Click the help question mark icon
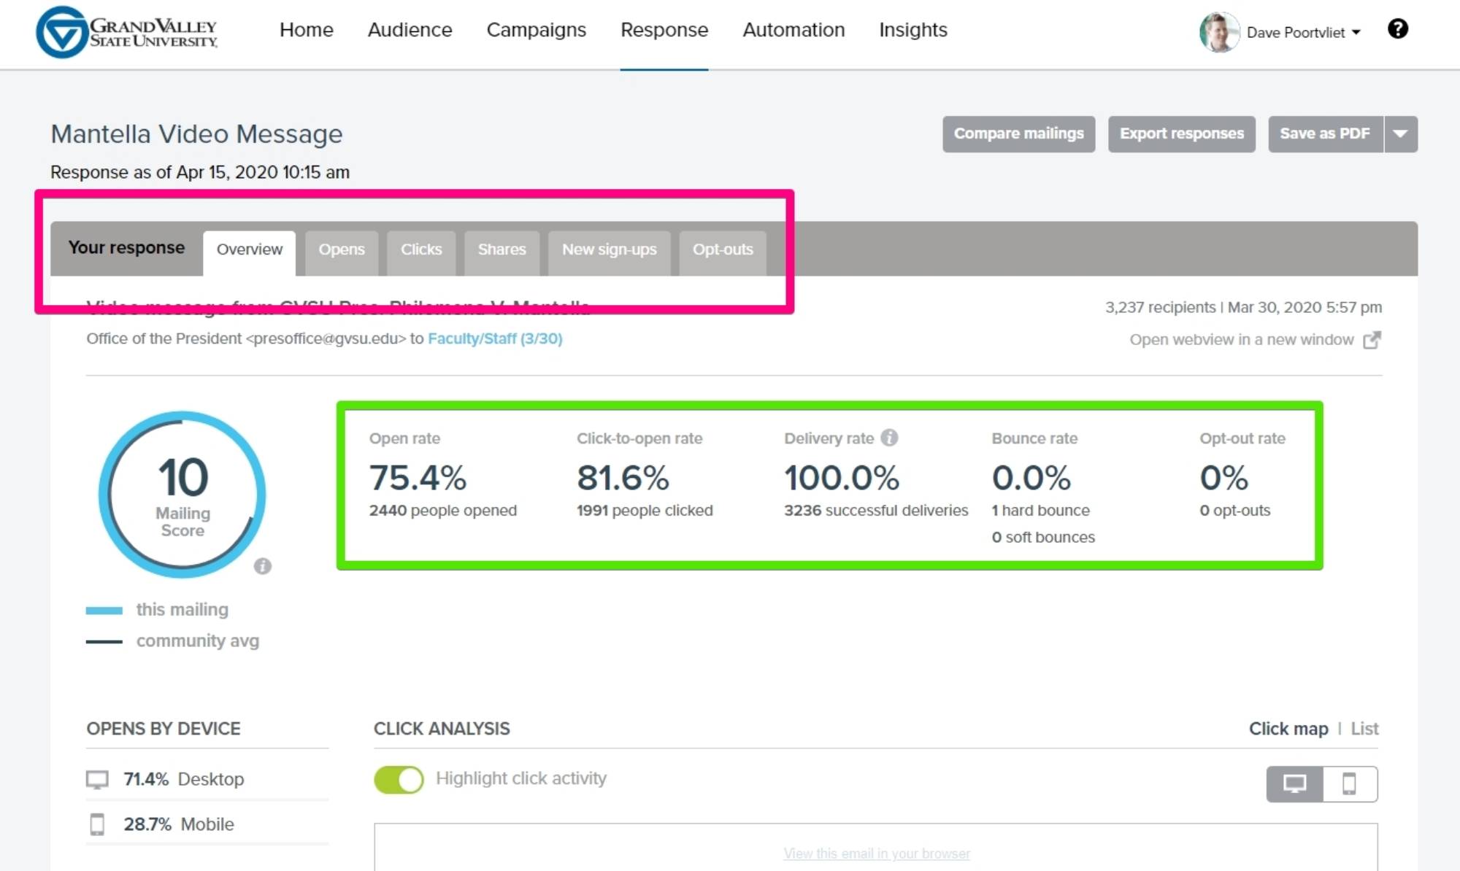This screenshot has width=1460, height=871. pyautogui.click(x=1397, y=29)
